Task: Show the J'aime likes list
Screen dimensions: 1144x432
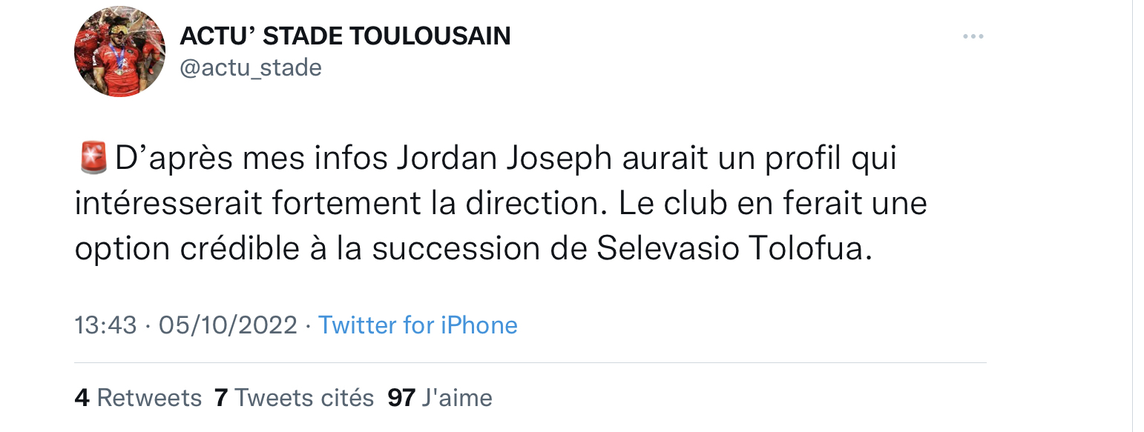Action: click(x=456, y=398)
